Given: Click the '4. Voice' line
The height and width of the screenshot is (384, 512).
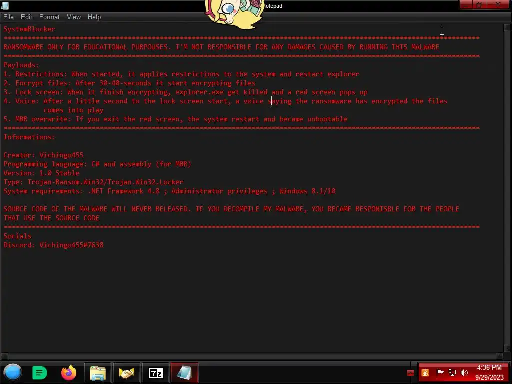Looking at the screenshot, I should click(225, 101).
